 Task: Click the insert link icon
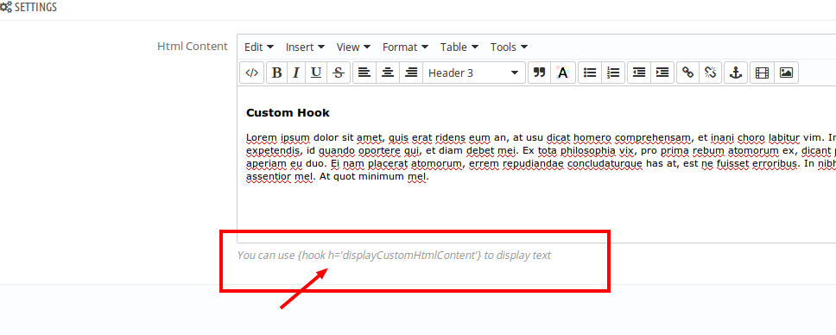click(688, 73)
